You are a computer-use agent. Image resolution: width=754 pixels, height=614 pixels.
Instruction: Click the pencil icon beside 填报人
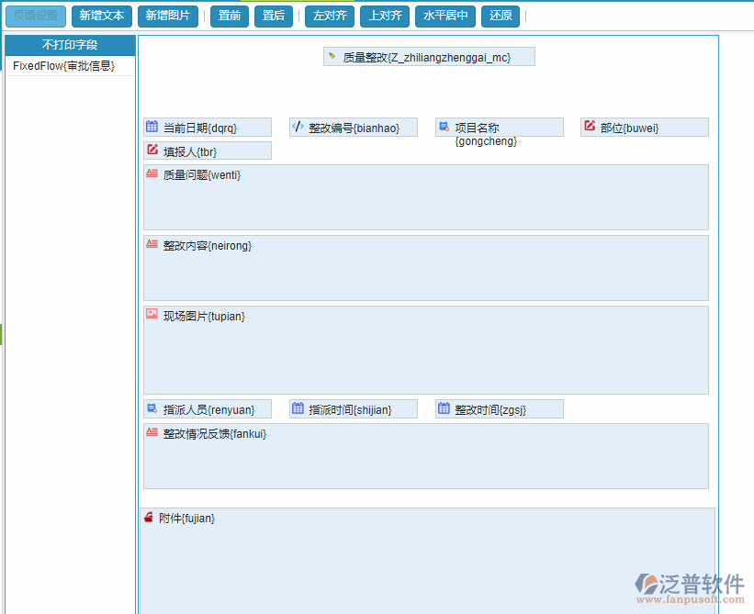click(152, 151)
